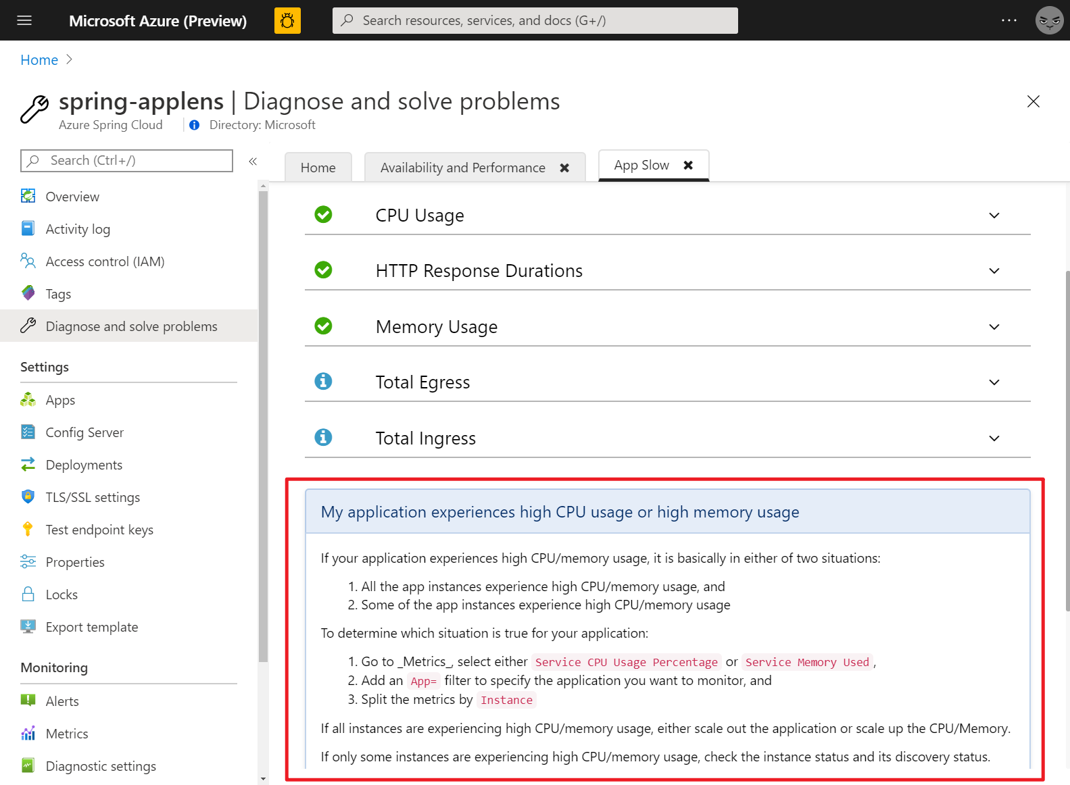Click info icon beside Total Ingress
The height and width of the screenshot is (785, 1070).
(323, 437)
